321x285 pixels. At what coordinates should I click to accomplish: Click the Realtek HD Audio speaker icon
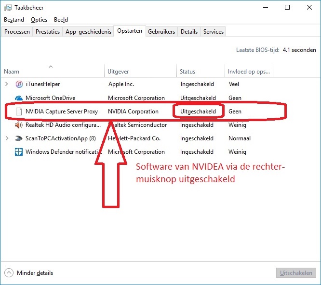19,125
